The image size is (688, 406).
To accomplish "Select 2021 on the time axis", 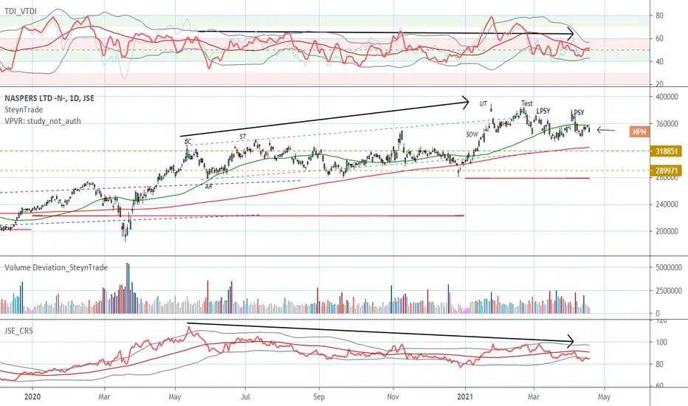I will (465, 397).
